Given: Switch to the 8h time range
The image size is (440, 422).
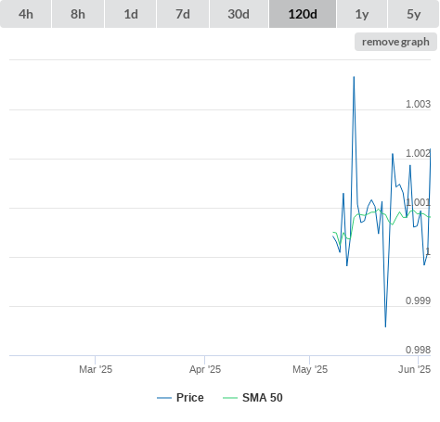Looking at the screenshot, I should [78, 14].
